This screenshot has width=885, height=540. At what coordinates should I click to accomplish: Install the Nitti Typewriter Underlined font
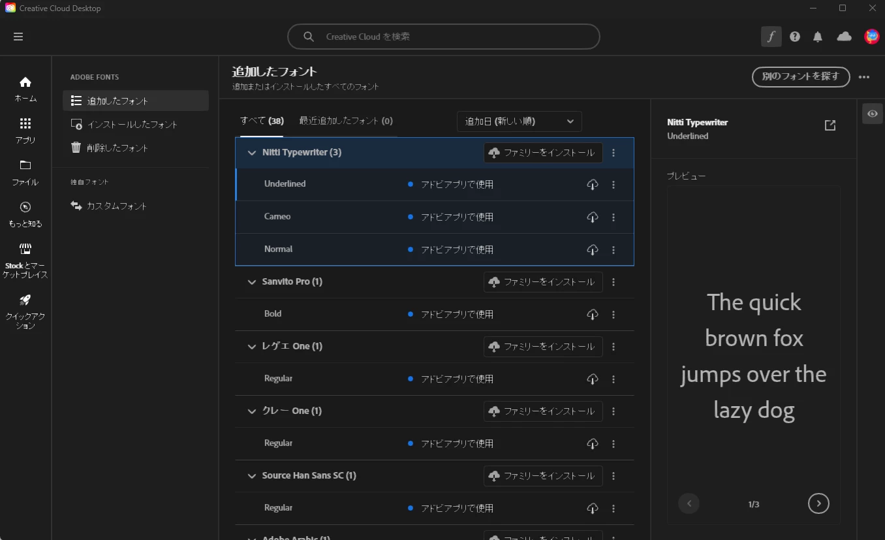(592, 185)
